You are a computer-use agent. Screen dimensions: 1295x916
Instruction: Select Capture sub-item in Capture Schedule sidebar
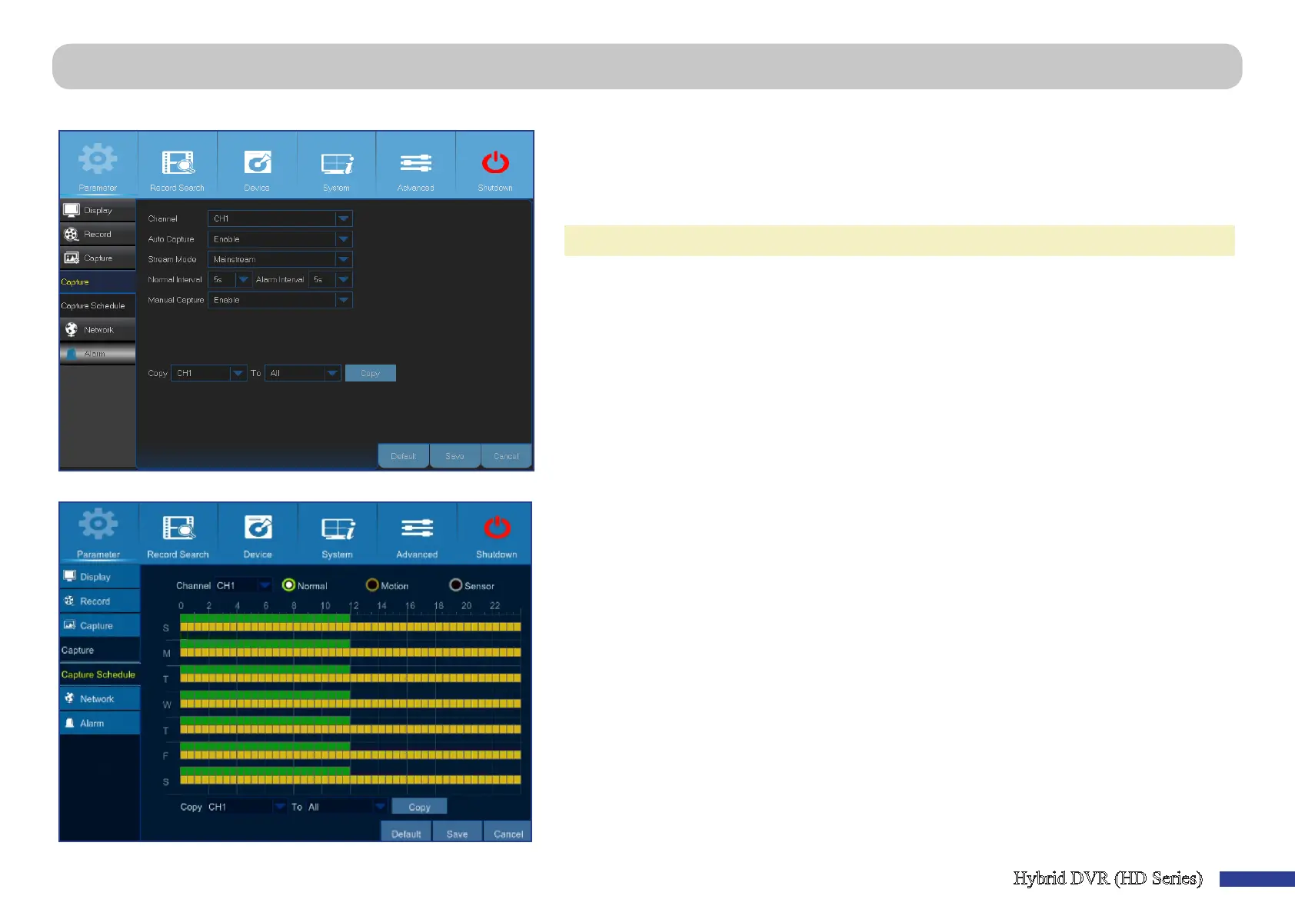click(x=100, y=650)
